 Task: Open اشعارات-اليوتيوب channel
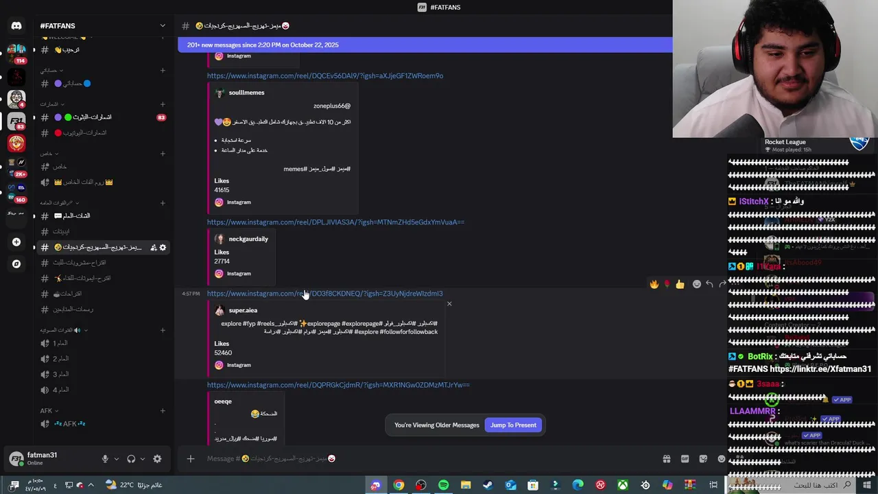tap(103, 133)
